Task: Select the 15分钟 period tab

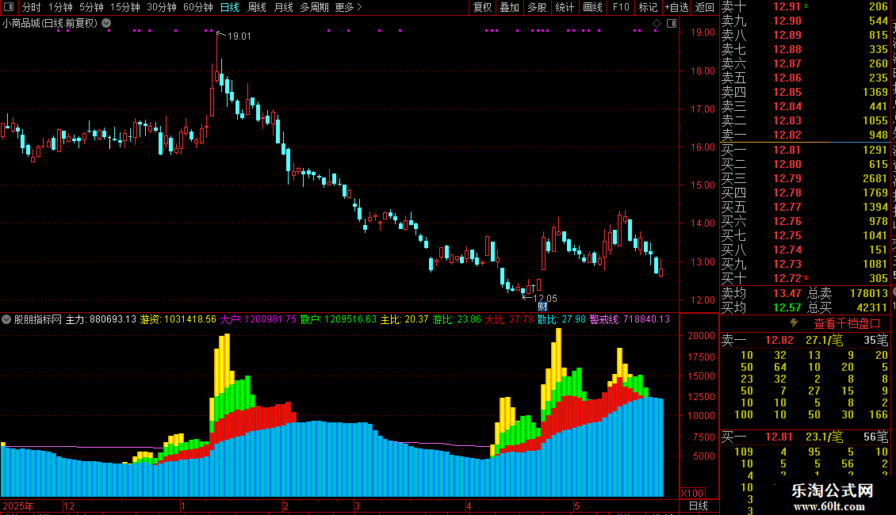Action: (125, 7)
